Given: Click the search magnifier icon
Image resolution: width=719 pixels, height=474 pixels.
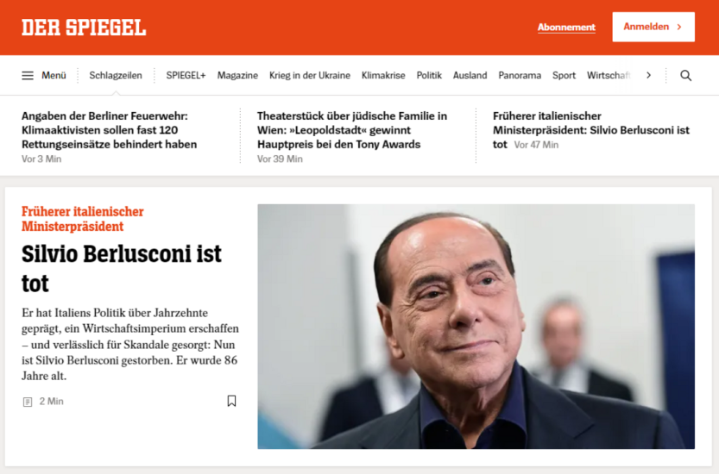Looking at the screenshot, I should click(685, 76).
